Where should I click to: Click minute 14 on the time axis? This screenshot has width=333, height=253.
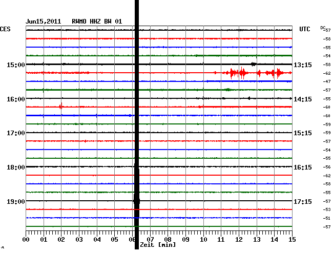click(274, 240)
